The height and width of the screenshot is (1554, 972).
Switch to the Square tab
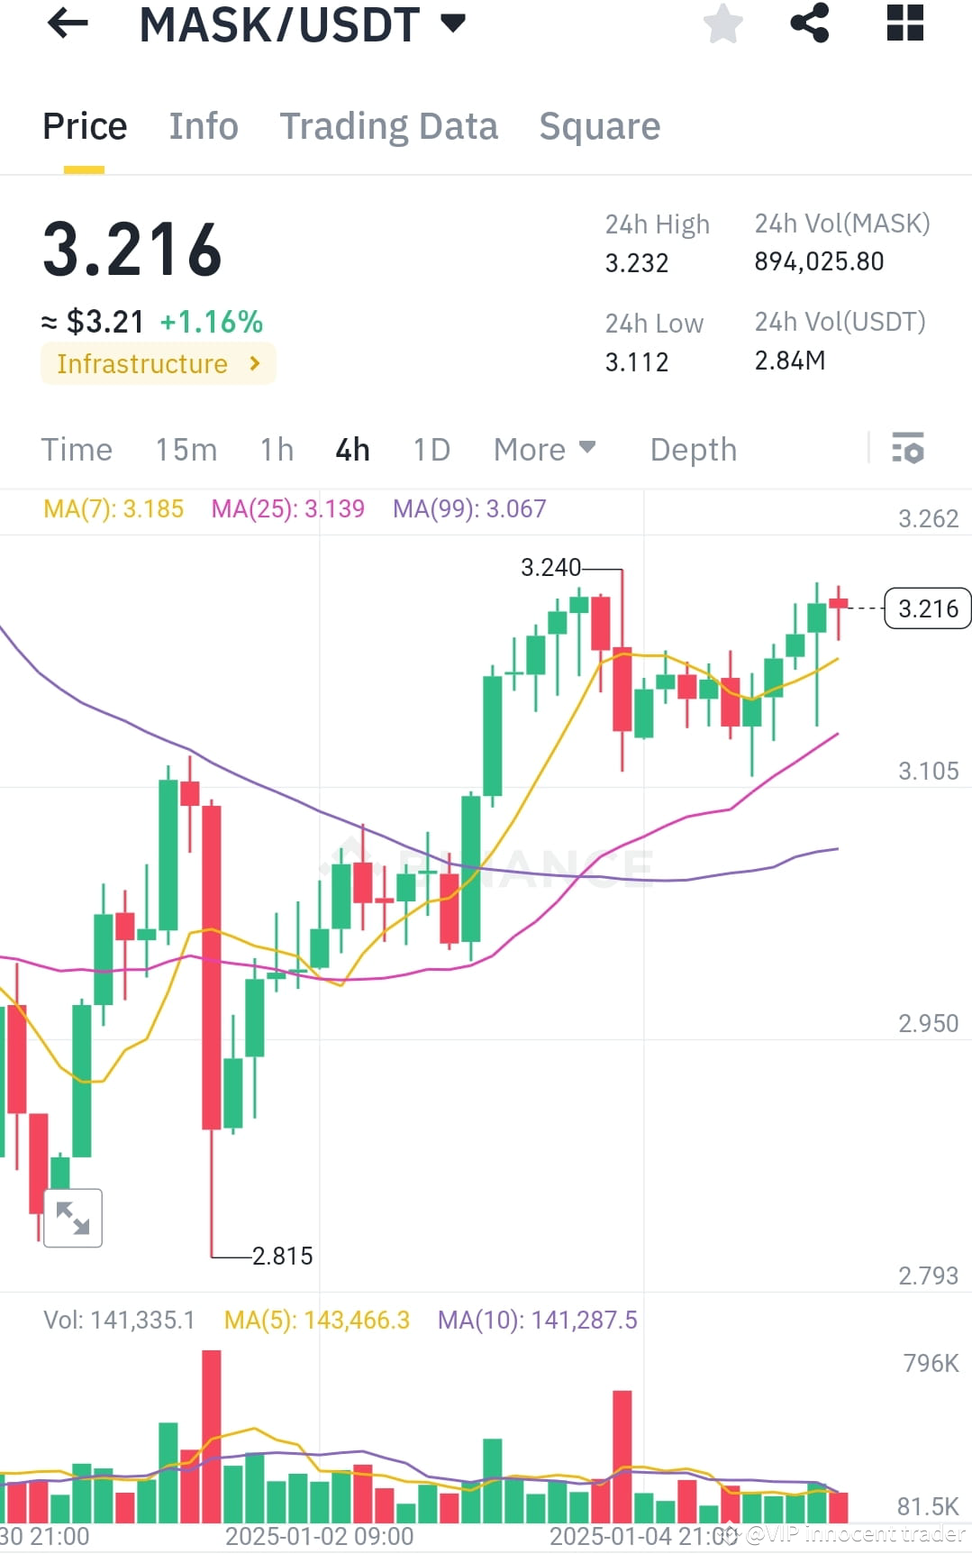point(599,126)
